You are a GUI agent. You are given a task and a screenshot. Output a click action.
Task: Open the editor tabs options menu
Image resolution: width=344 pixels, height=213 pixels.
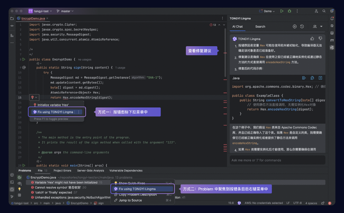click(x=222, y=18)
